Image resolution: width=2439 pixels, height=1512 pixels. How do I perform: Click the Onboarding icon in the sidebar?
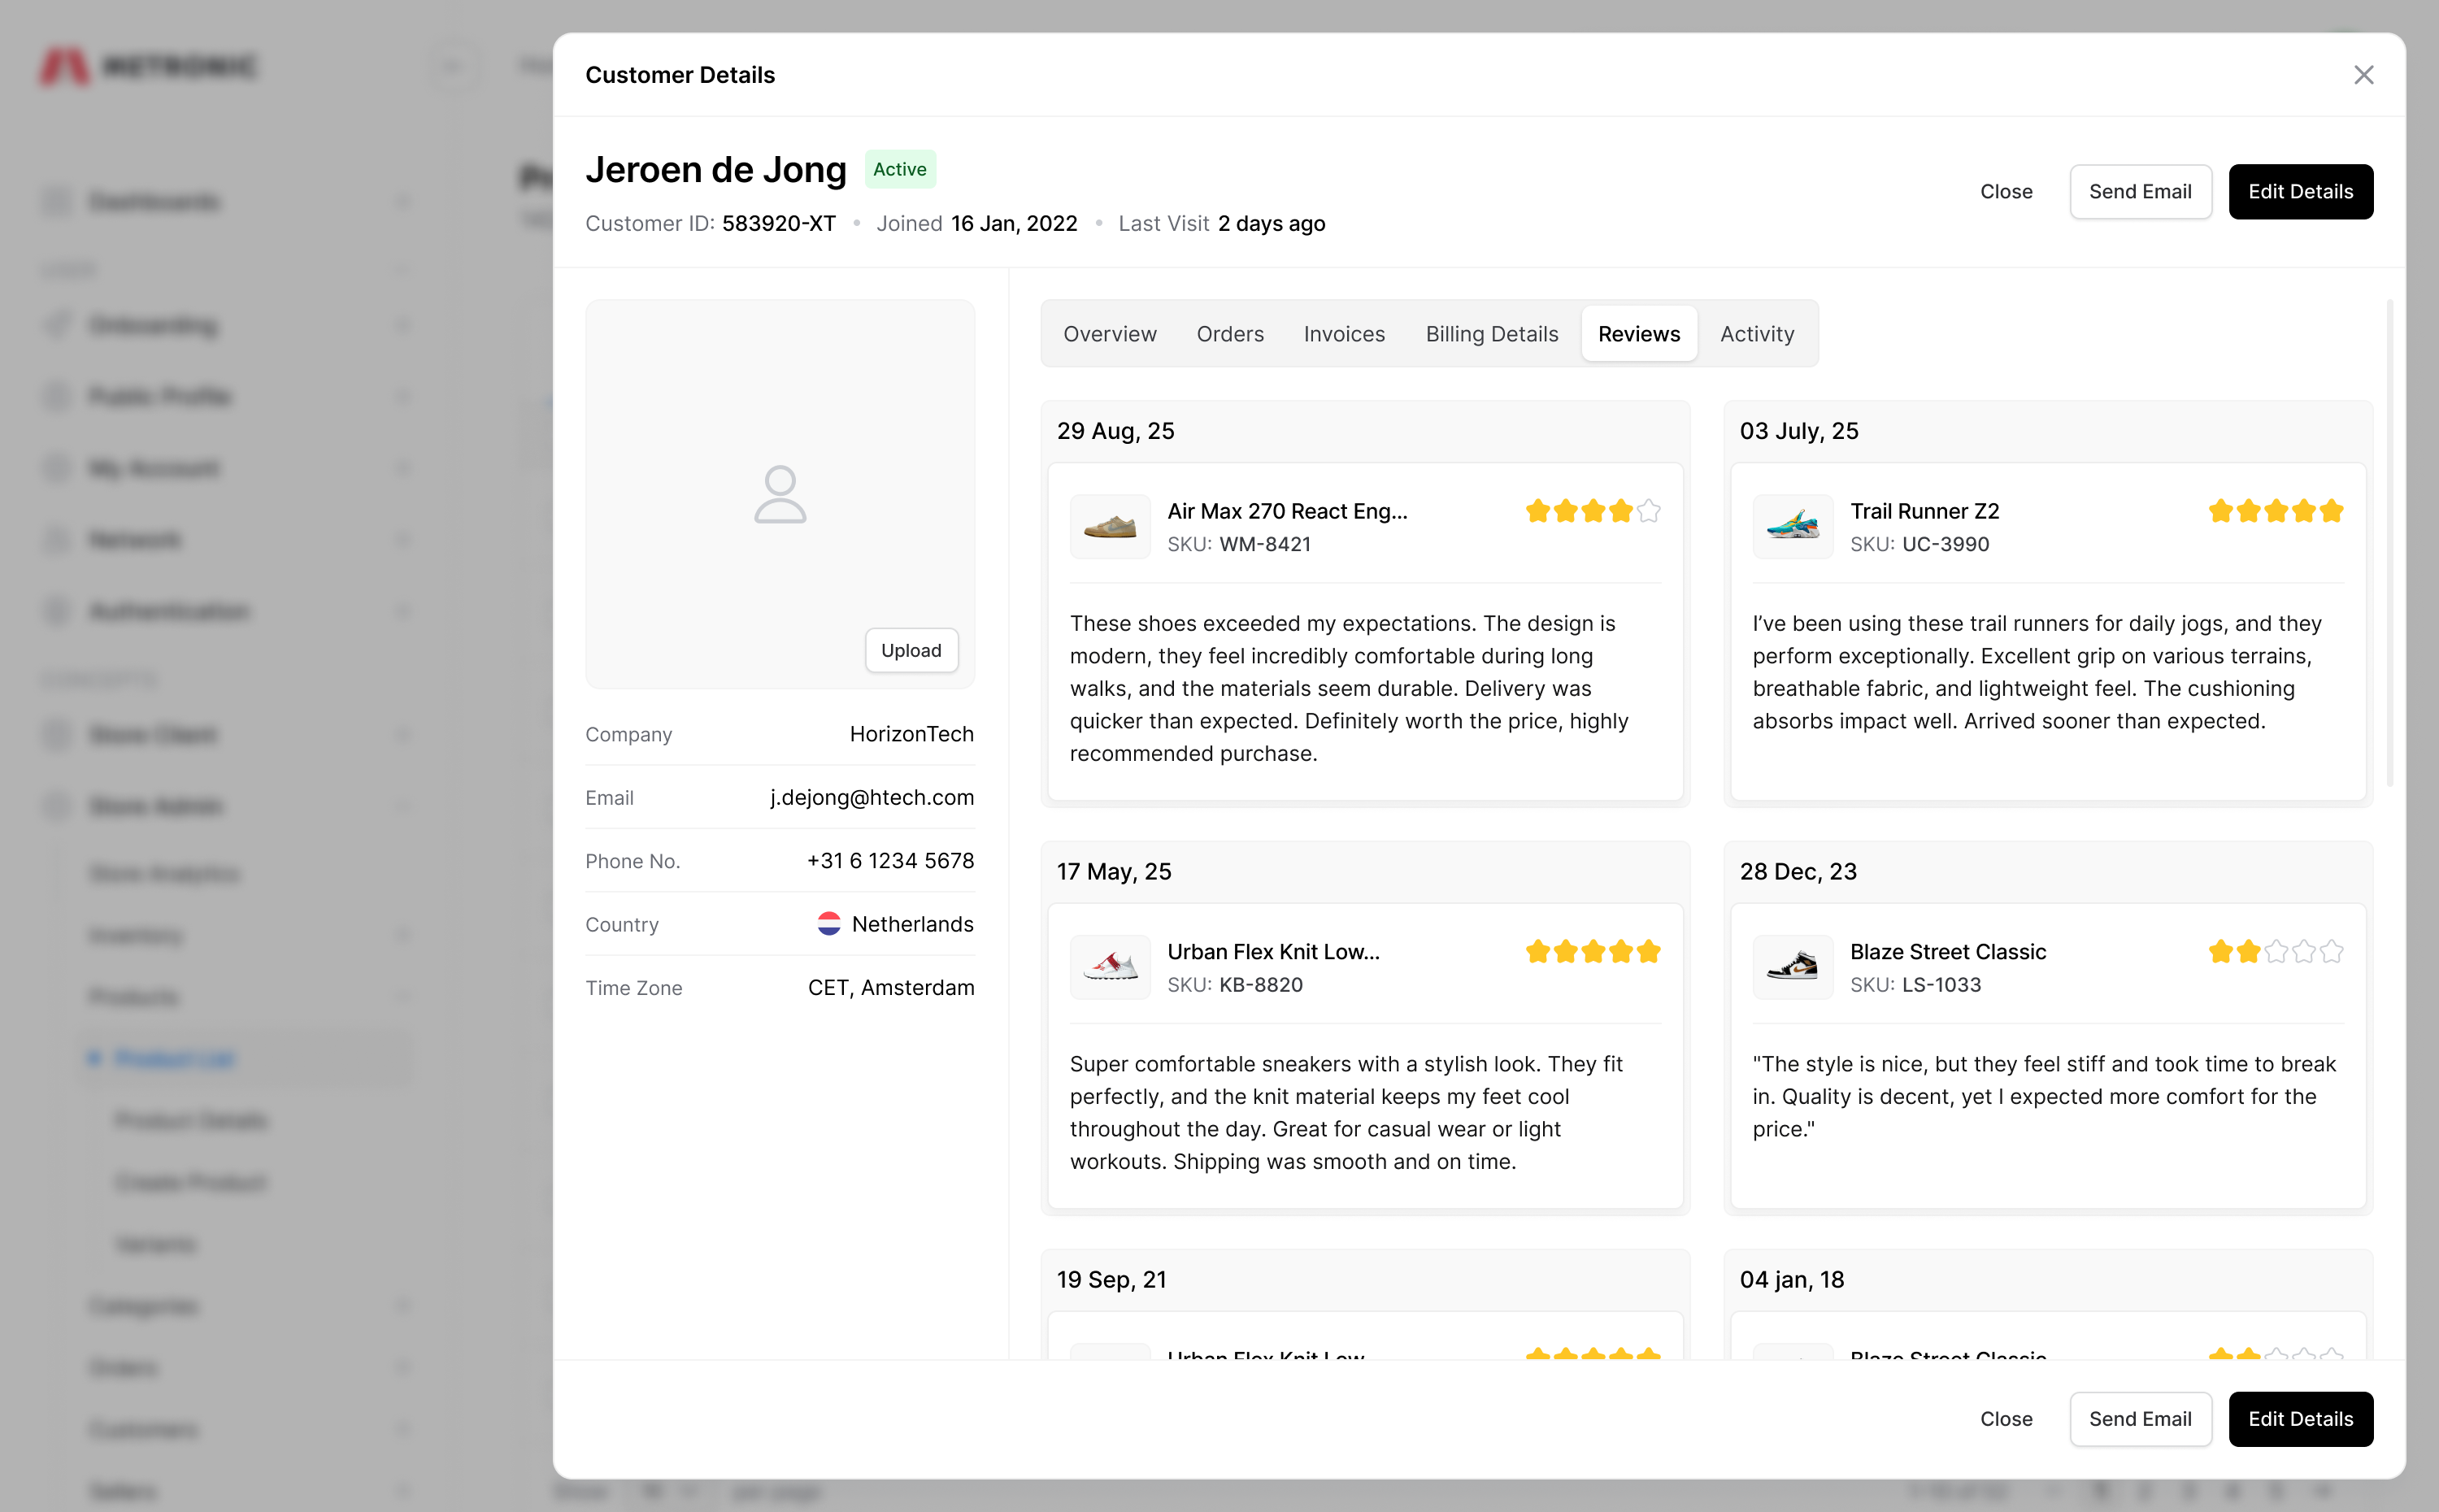click(55, 324)
